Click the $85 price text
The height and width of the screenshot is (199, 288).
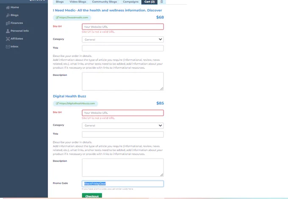click(x=160, y=103)
